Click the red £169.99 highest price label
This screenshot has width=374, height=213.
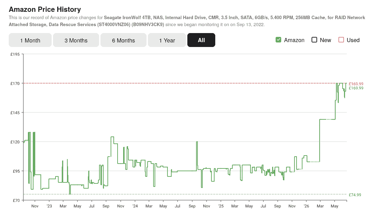pos(356,84)
